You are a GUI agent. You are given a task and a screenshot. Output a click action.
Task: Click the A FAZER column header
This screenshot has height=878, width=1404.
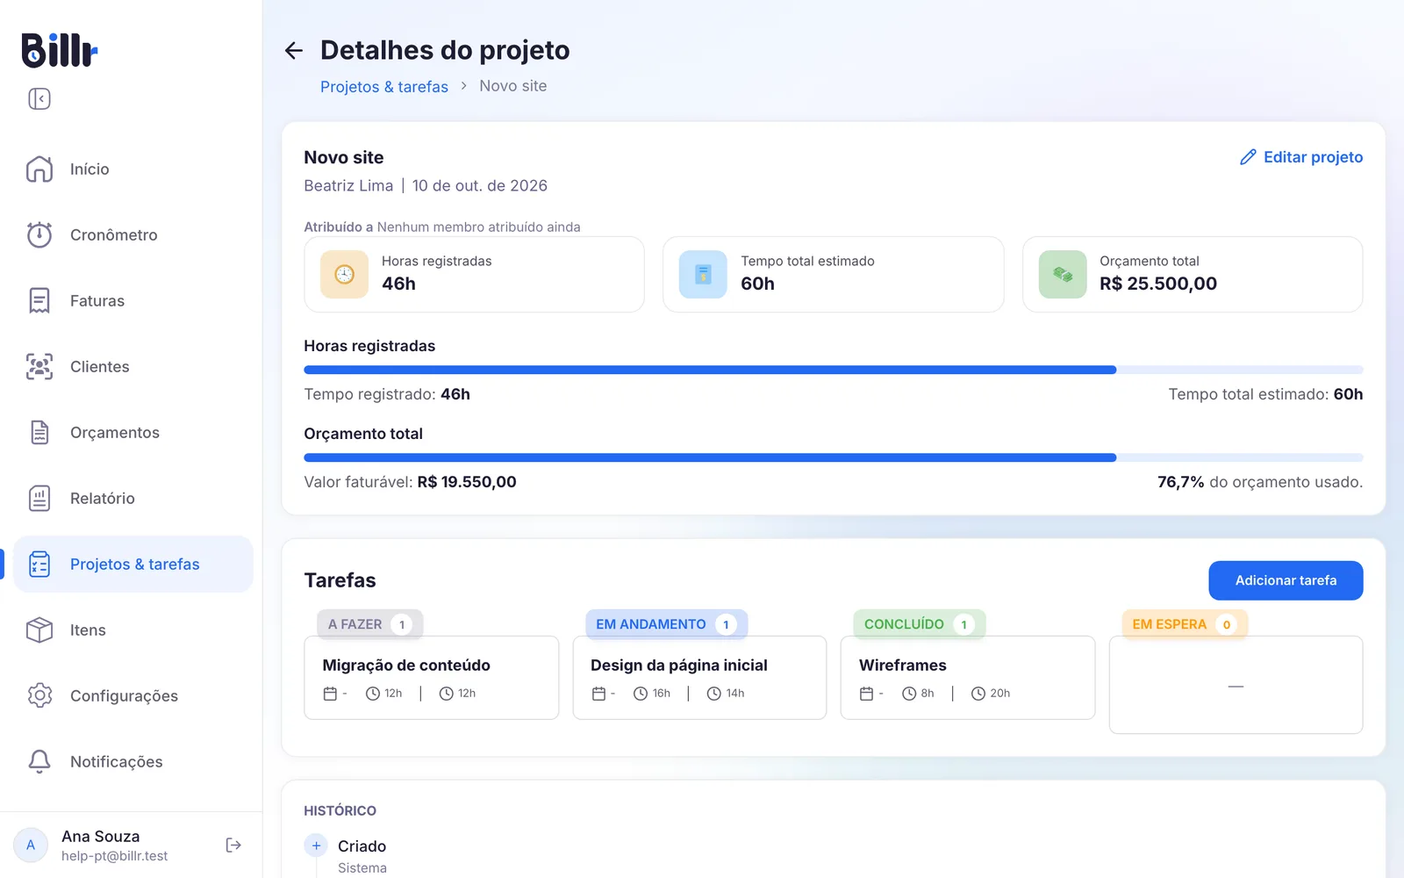370,624
